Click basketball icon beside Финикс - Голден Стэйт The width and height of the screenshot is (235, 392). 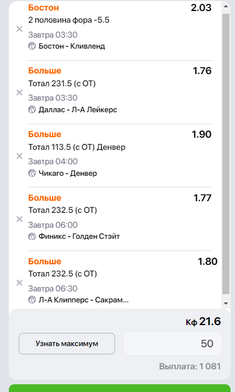32,236
